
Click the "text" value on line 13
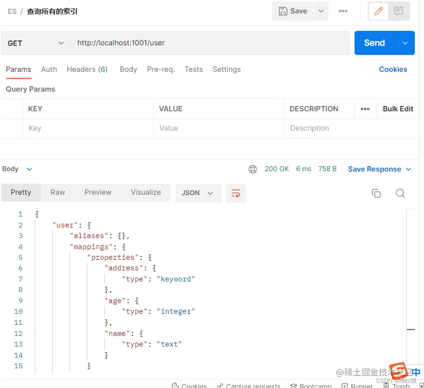point(169,344)
